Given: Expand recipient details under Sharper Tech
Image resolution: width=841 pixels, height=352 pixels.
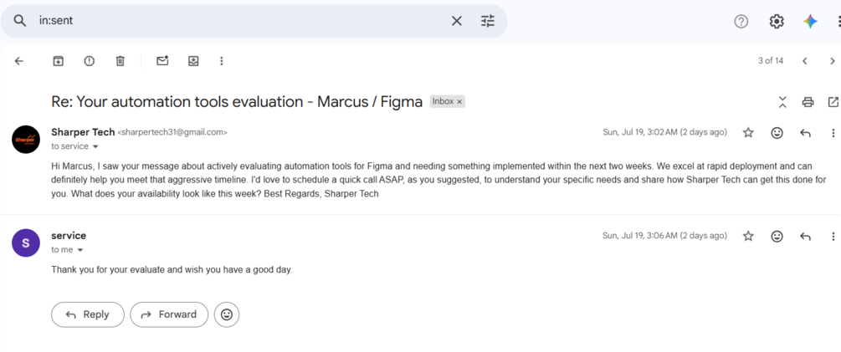Looking at the screenshot, I should [96, 146].
